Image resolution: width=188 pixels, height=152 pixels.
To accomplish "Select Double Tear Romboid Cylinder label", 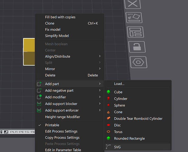I will coord(138,119).
